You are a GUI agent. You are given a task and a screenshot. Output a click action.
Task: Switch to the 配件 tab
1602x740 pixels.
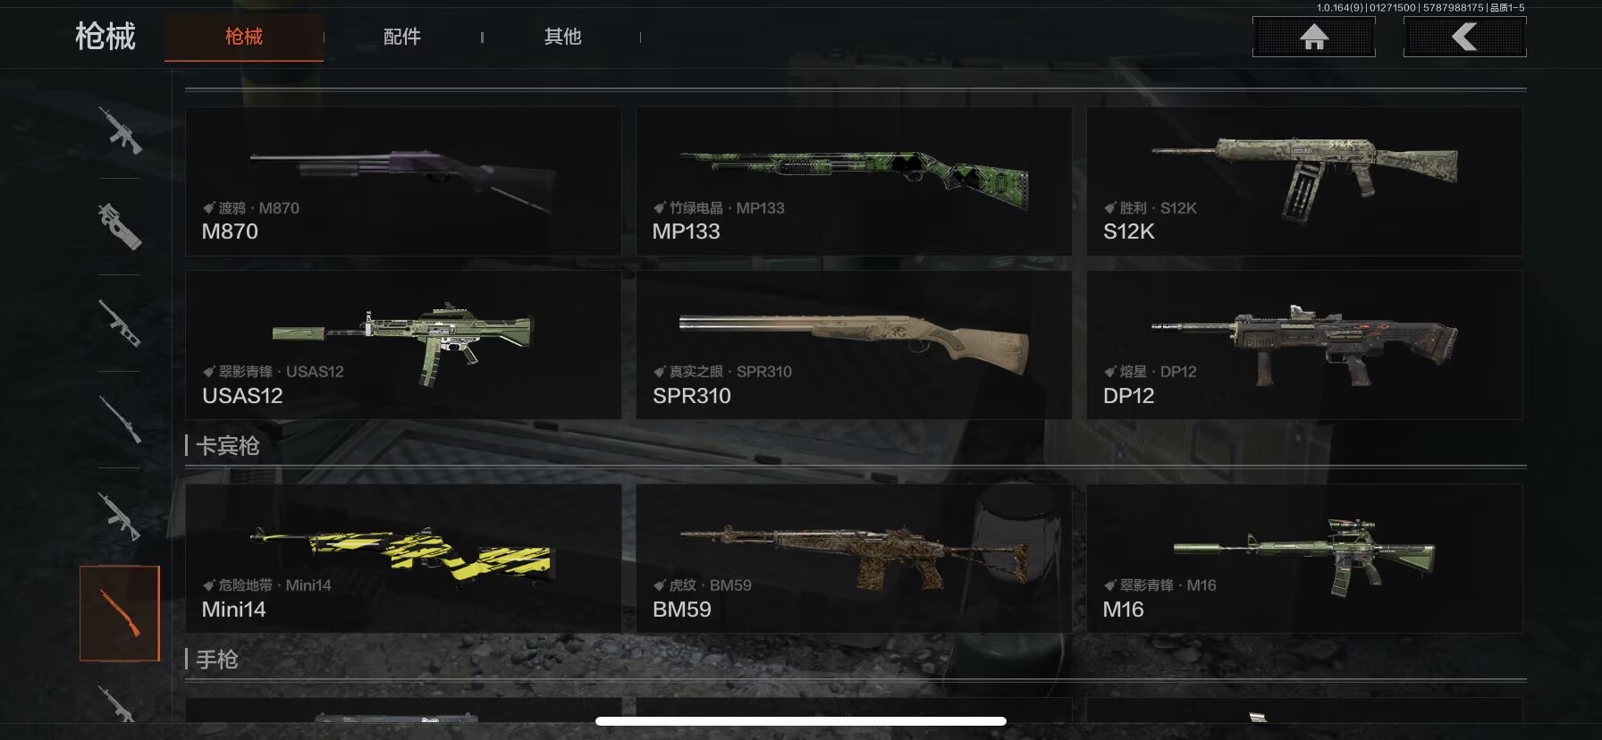tap(402, 37)
